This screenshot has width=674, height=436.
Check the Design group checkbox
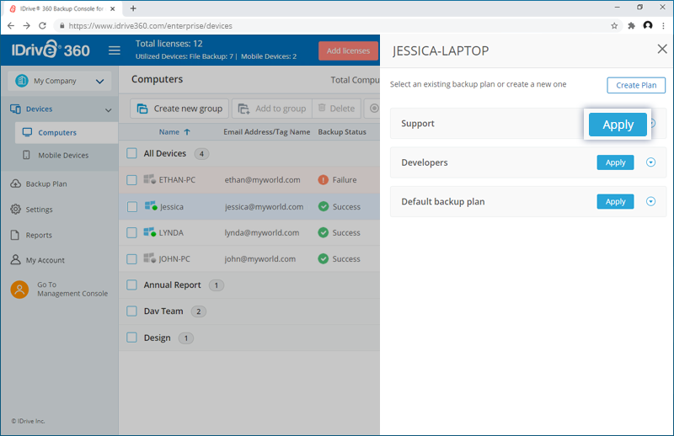pos(132,338)
